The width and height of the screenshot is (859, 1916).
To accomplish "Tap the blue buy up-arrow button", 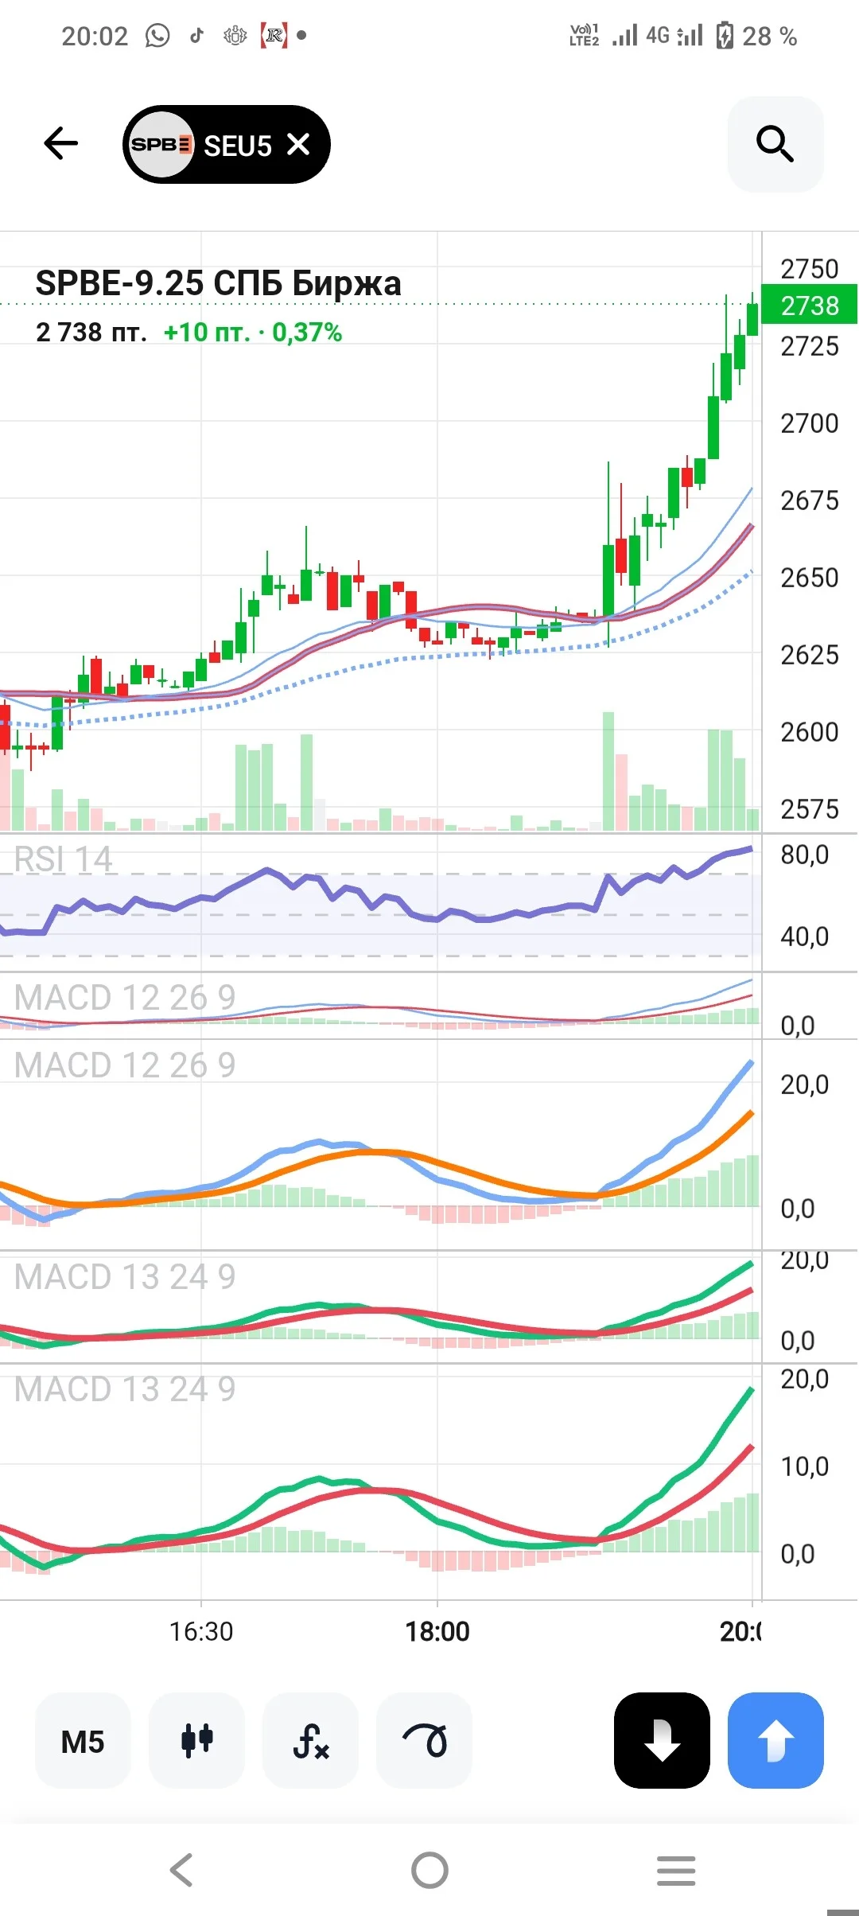I will coord(775,1741).
